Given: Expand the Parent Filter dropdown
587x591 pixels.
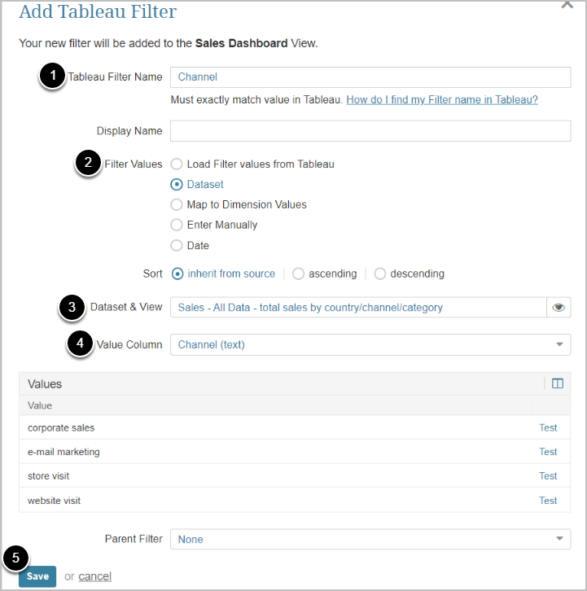Looking at the screenshot, I should point(370,539).
